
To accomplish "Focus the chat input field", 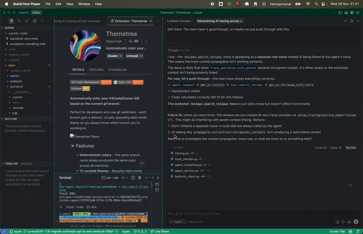I will 263,214.
